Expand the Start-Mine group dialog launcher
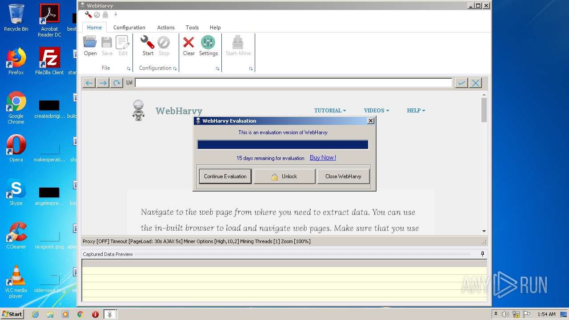The width and height of the screenshot is (569, 320). [251, 69]
